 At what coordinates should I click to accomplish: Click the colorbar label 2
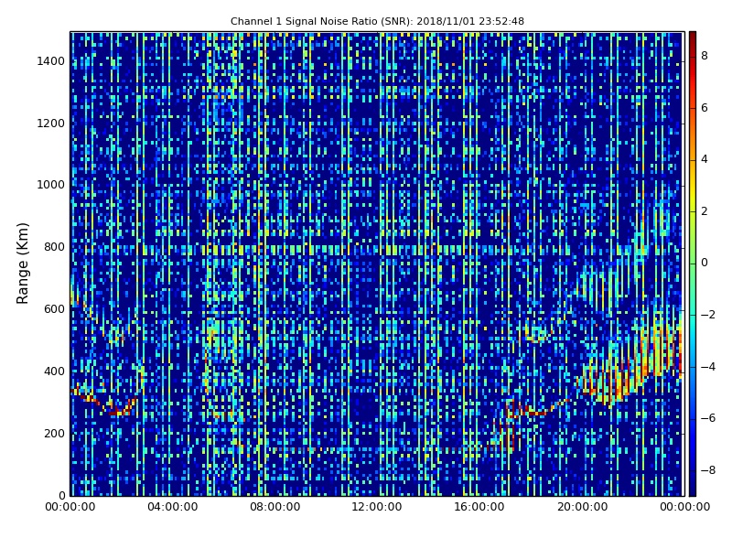point(705,211)
